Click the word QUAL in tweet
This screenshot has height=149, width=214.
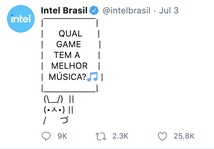[70, 33]
